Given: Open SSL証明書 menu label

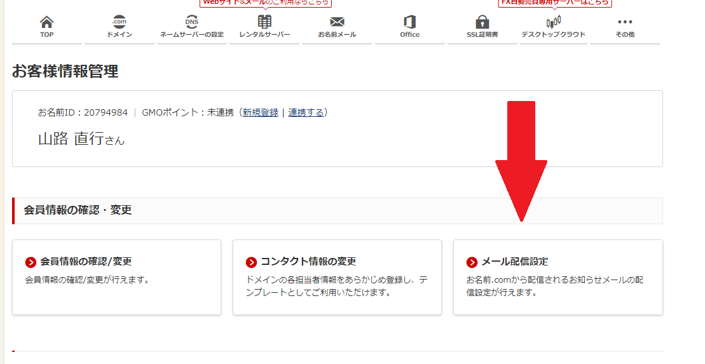Looking at the screenshot, I should (x=483, y=34).
